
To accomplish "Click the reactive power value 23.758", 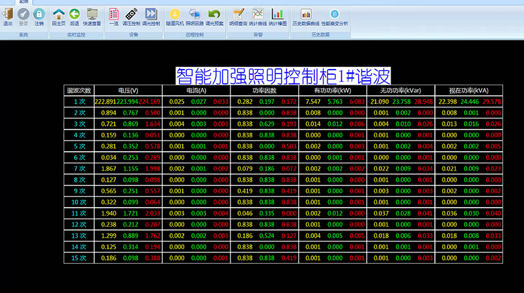I will [402, 102].
